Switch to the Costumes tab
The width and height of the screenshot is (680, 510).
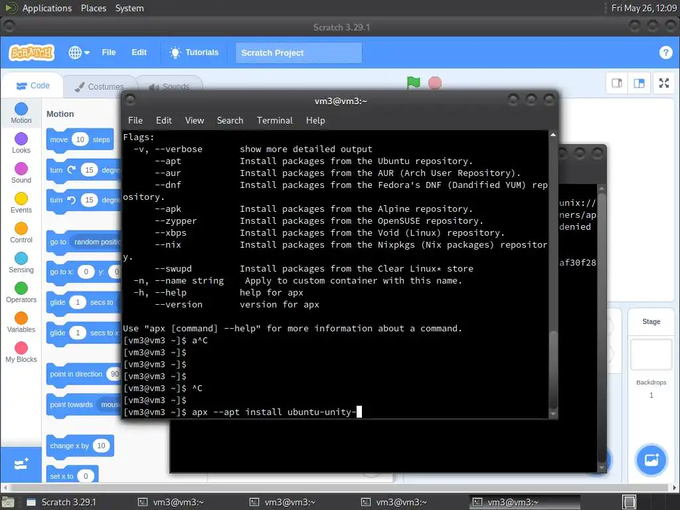[100, 87]
